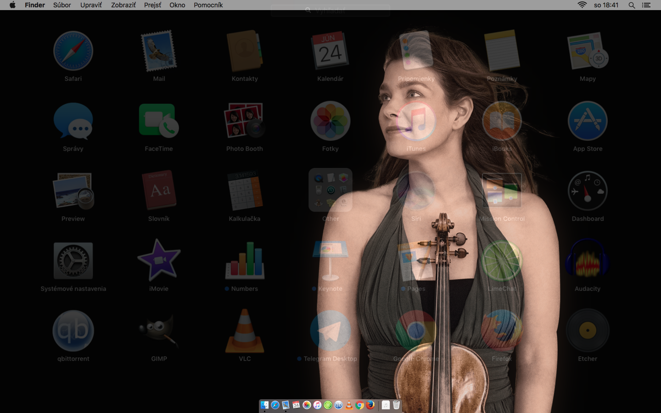The width and height of the screenshot is (661, 413).
Task: Open Firefox from the Launchpad grid
Action: (502, 331)
